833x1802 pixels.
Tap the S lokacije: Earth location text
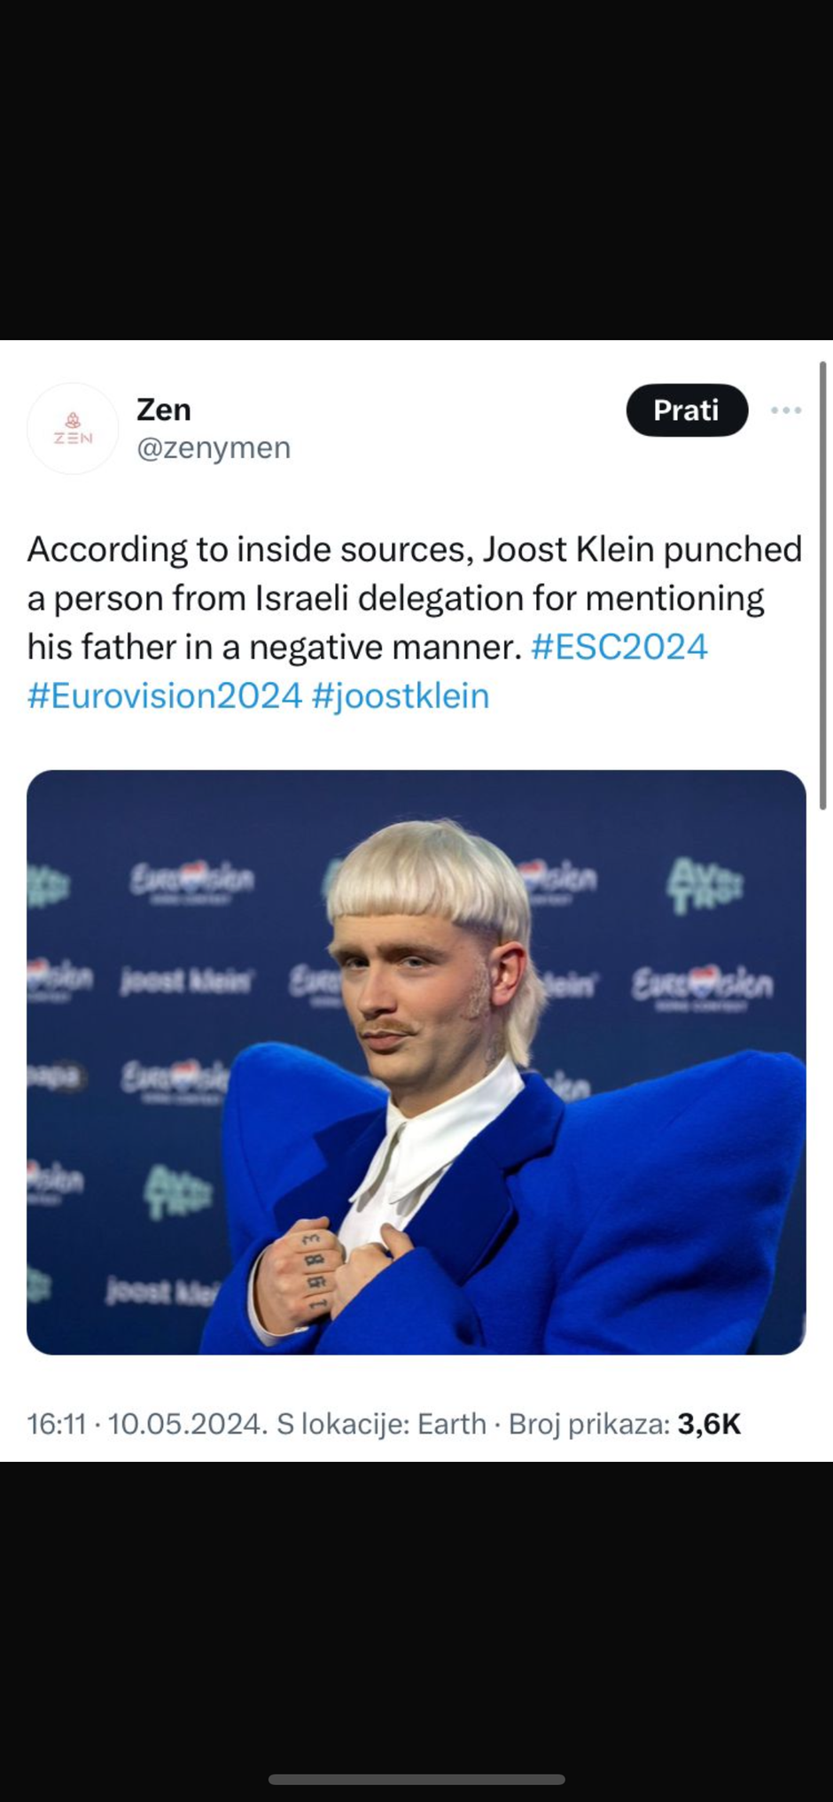381,1424
